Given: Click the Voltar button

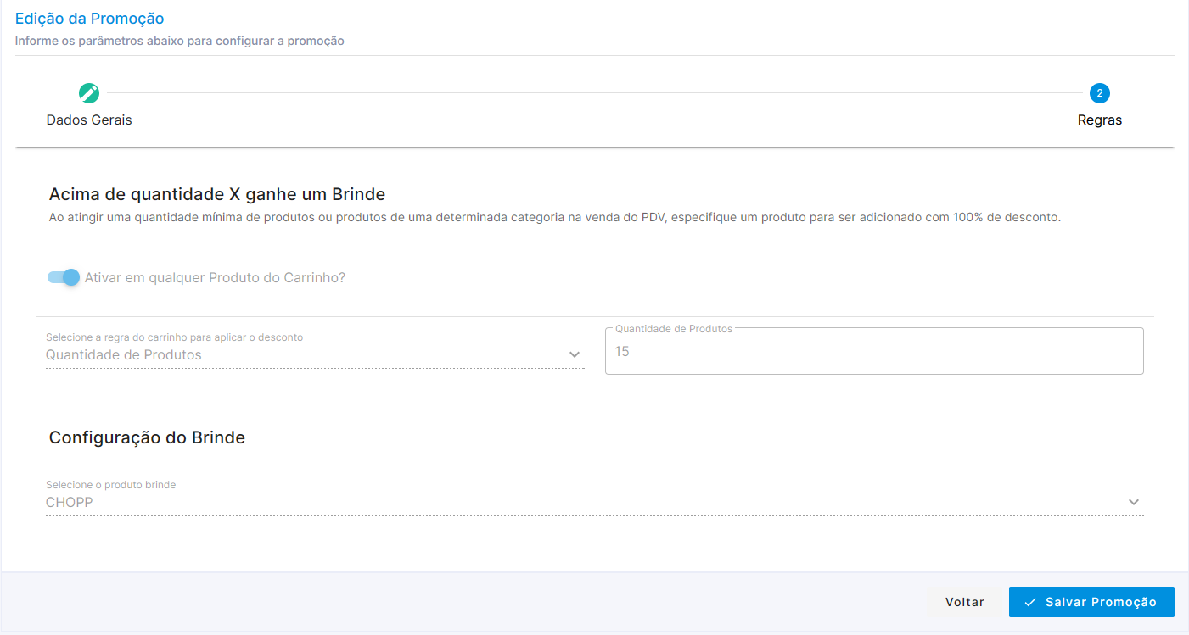Looking at the screenshot, I should click(x=965, y=602).
